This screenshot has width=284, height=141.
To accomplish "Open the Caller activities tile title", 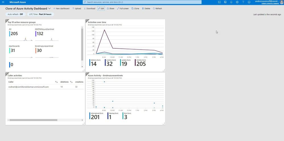I will (15, 76).
